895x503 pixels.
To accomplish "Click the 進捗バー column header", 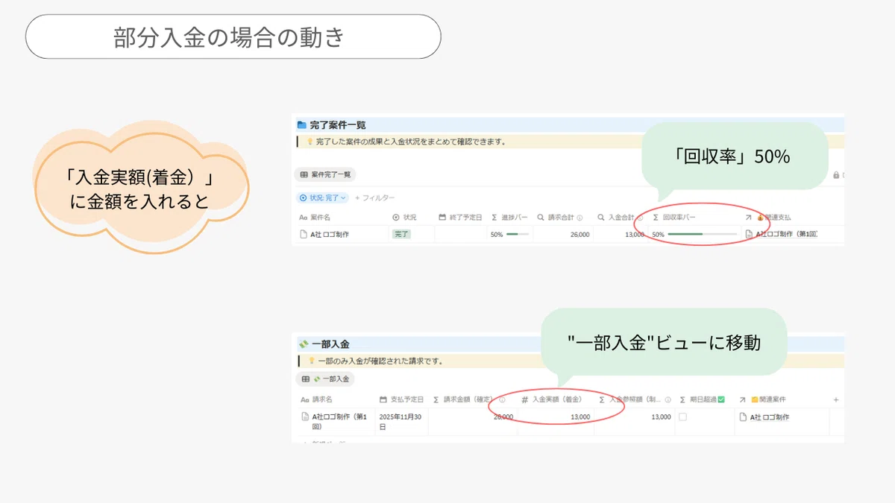I will click(511, 218).
